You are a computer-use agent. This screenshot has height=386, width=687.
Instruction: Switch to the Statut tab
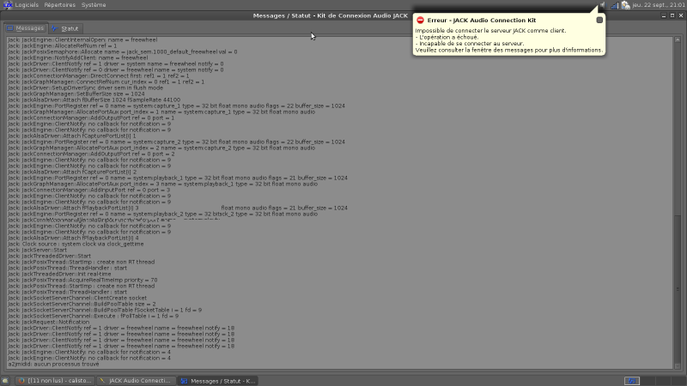(65, 28)
